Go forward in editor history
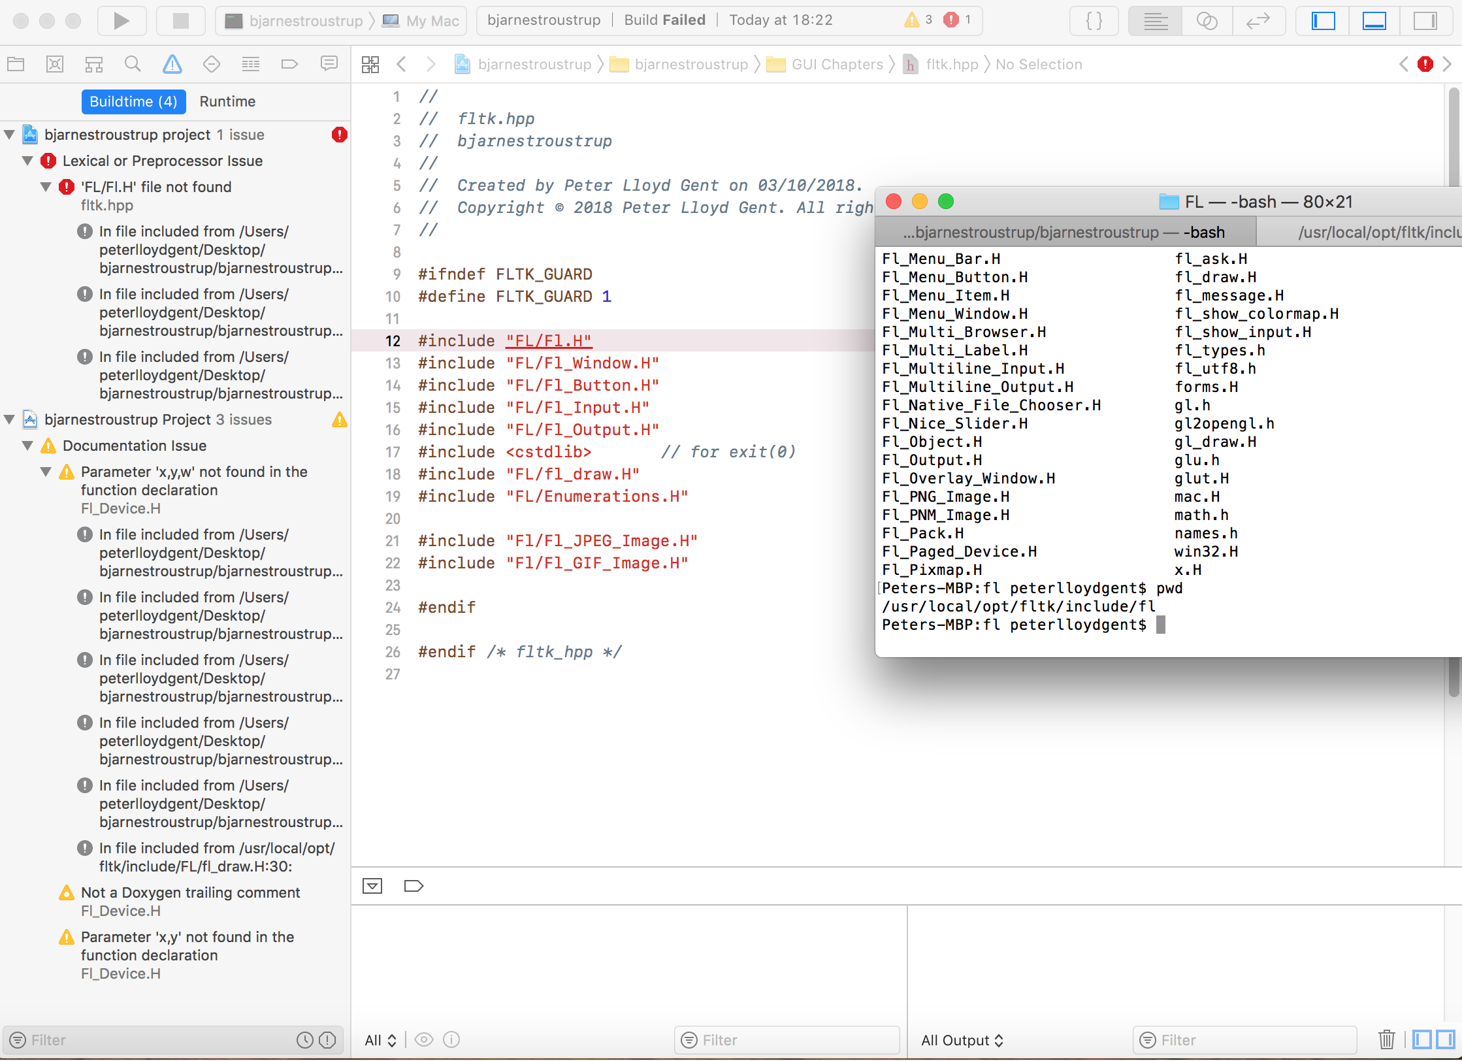 (x=430, y=64)
